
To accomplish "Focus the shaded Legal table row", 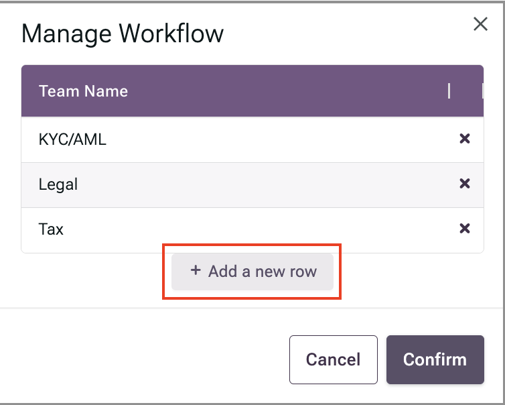I will coord(252,185).
